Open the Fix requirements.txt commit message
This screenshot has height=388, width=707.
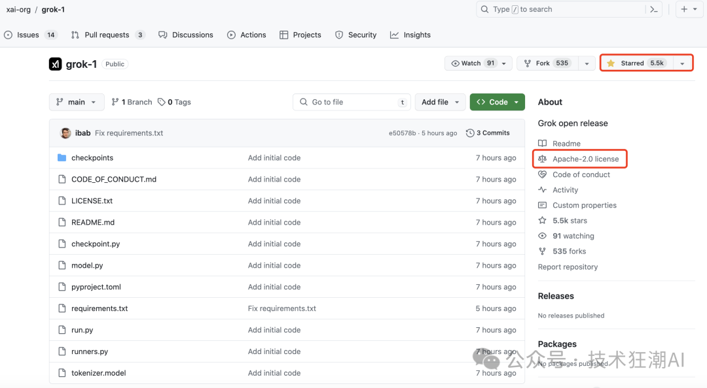point(129,133)
